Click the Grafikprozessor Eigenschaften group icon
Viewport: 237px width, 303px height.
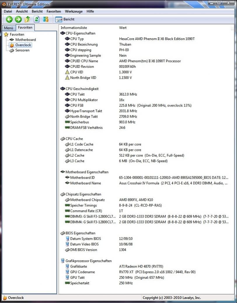point(62,261)
